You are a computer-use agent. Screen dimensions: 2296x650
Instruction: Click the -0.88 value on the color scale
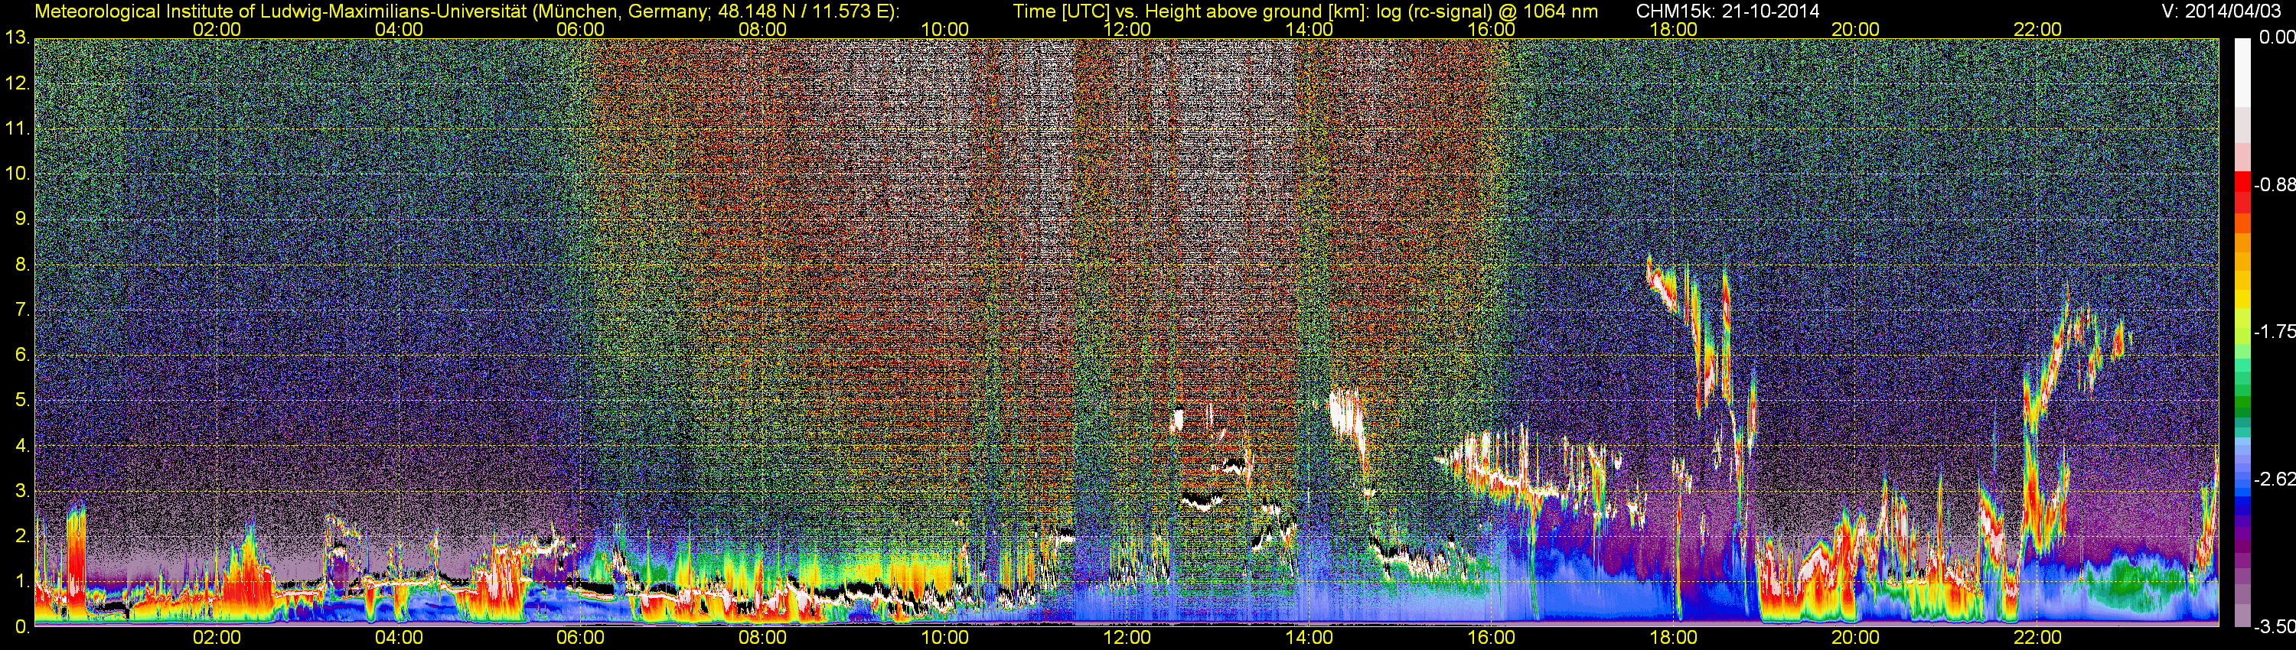2275,185
